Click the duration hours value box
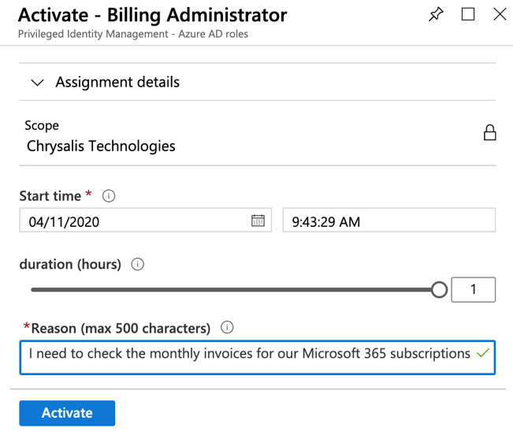This screenshot has width=513, height=439. 473,290
